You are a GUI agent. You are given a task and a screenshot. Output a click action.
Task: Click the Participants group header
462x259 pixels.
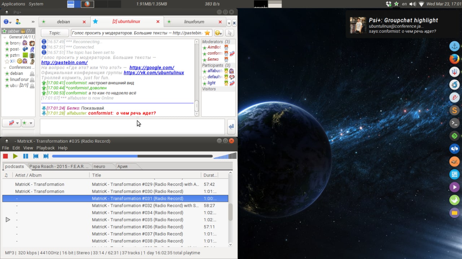(218, 65)
